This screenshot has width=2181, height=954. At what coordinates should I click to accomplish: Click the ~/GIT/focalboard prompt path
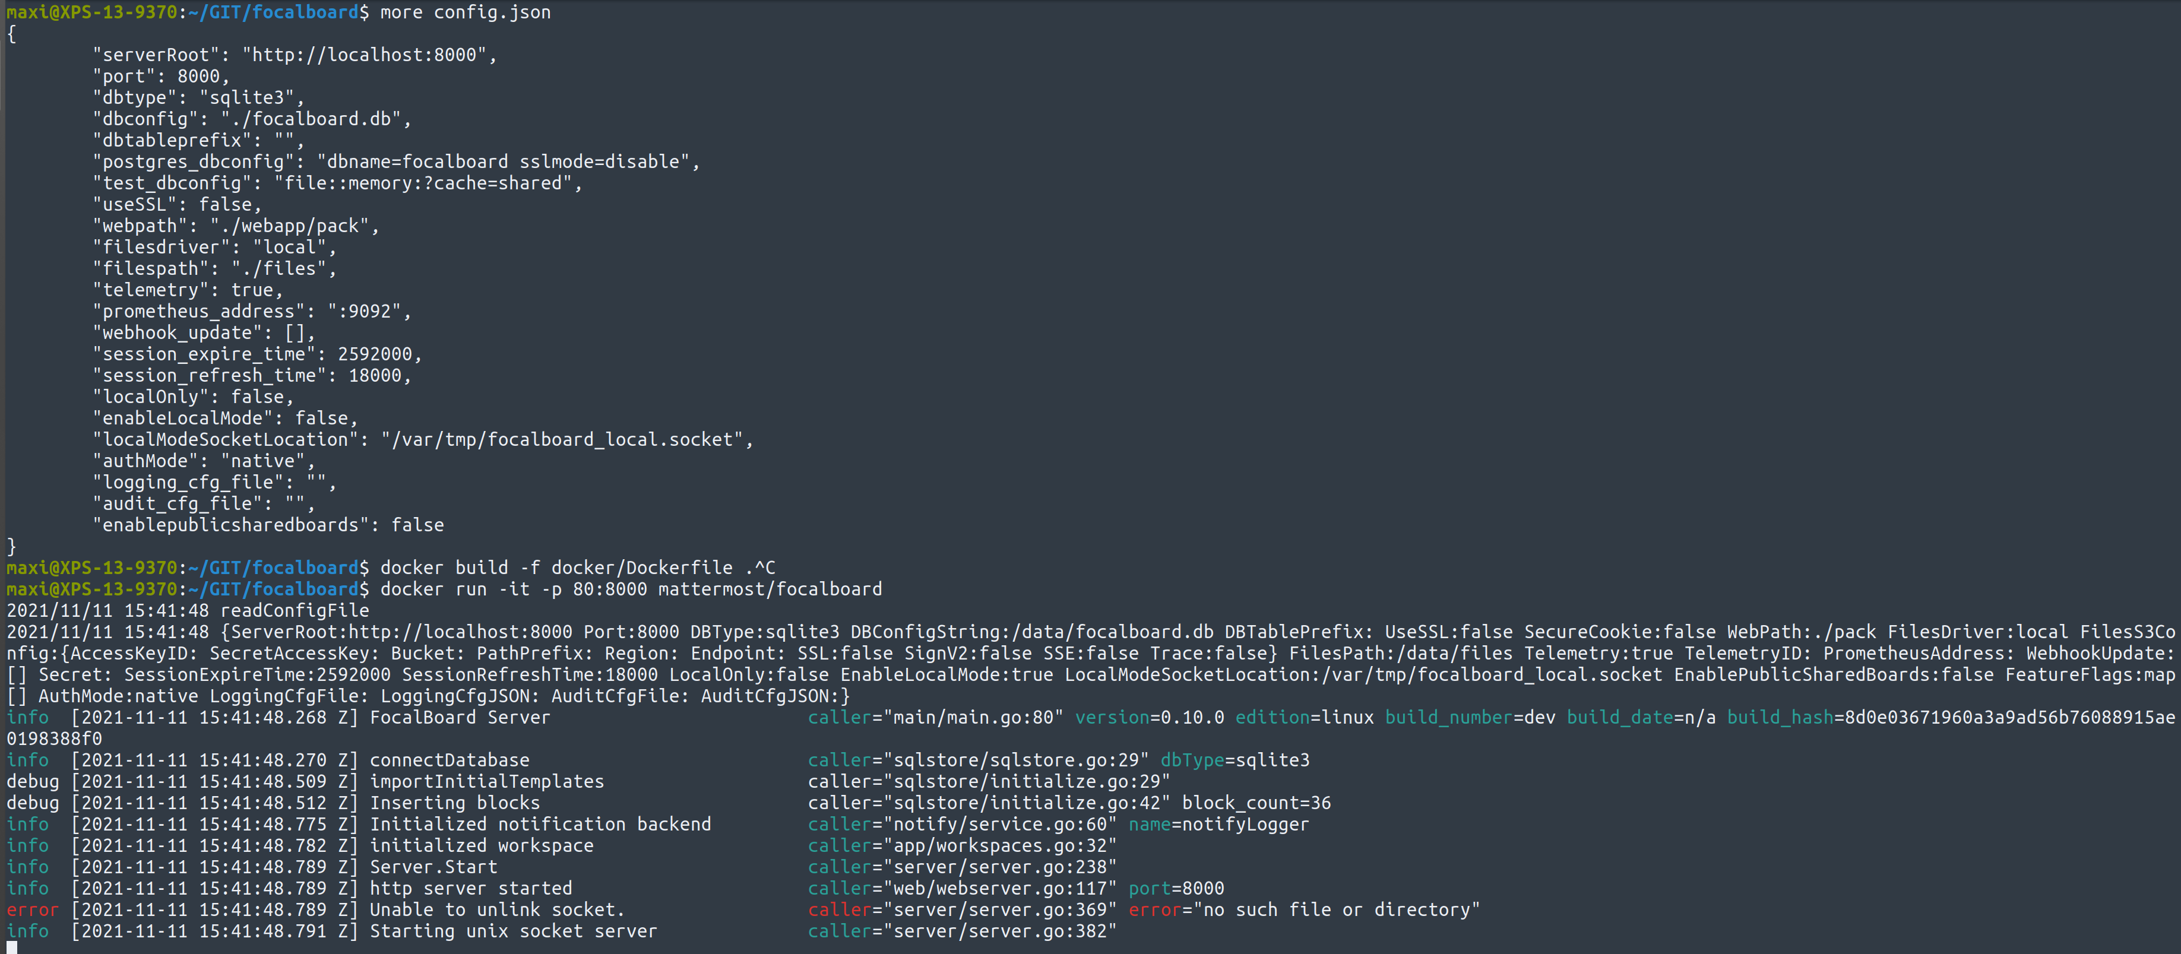pyautogui.click(x=280, y=12)
